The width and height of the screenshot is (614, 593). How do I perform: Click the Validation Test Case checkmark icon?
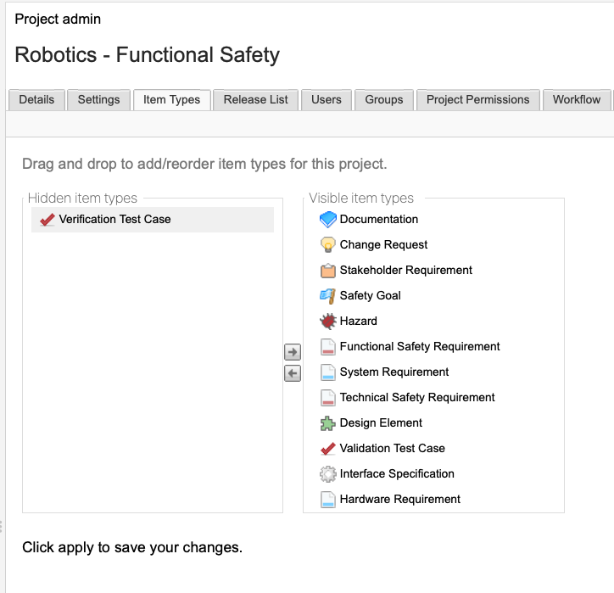[327, 449]
